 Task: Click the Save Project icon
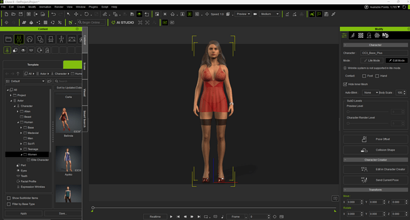click(21, 14)
